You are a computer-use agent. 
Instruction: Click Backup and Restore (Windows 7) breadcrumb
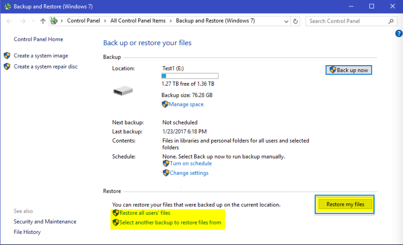[215, 21]
